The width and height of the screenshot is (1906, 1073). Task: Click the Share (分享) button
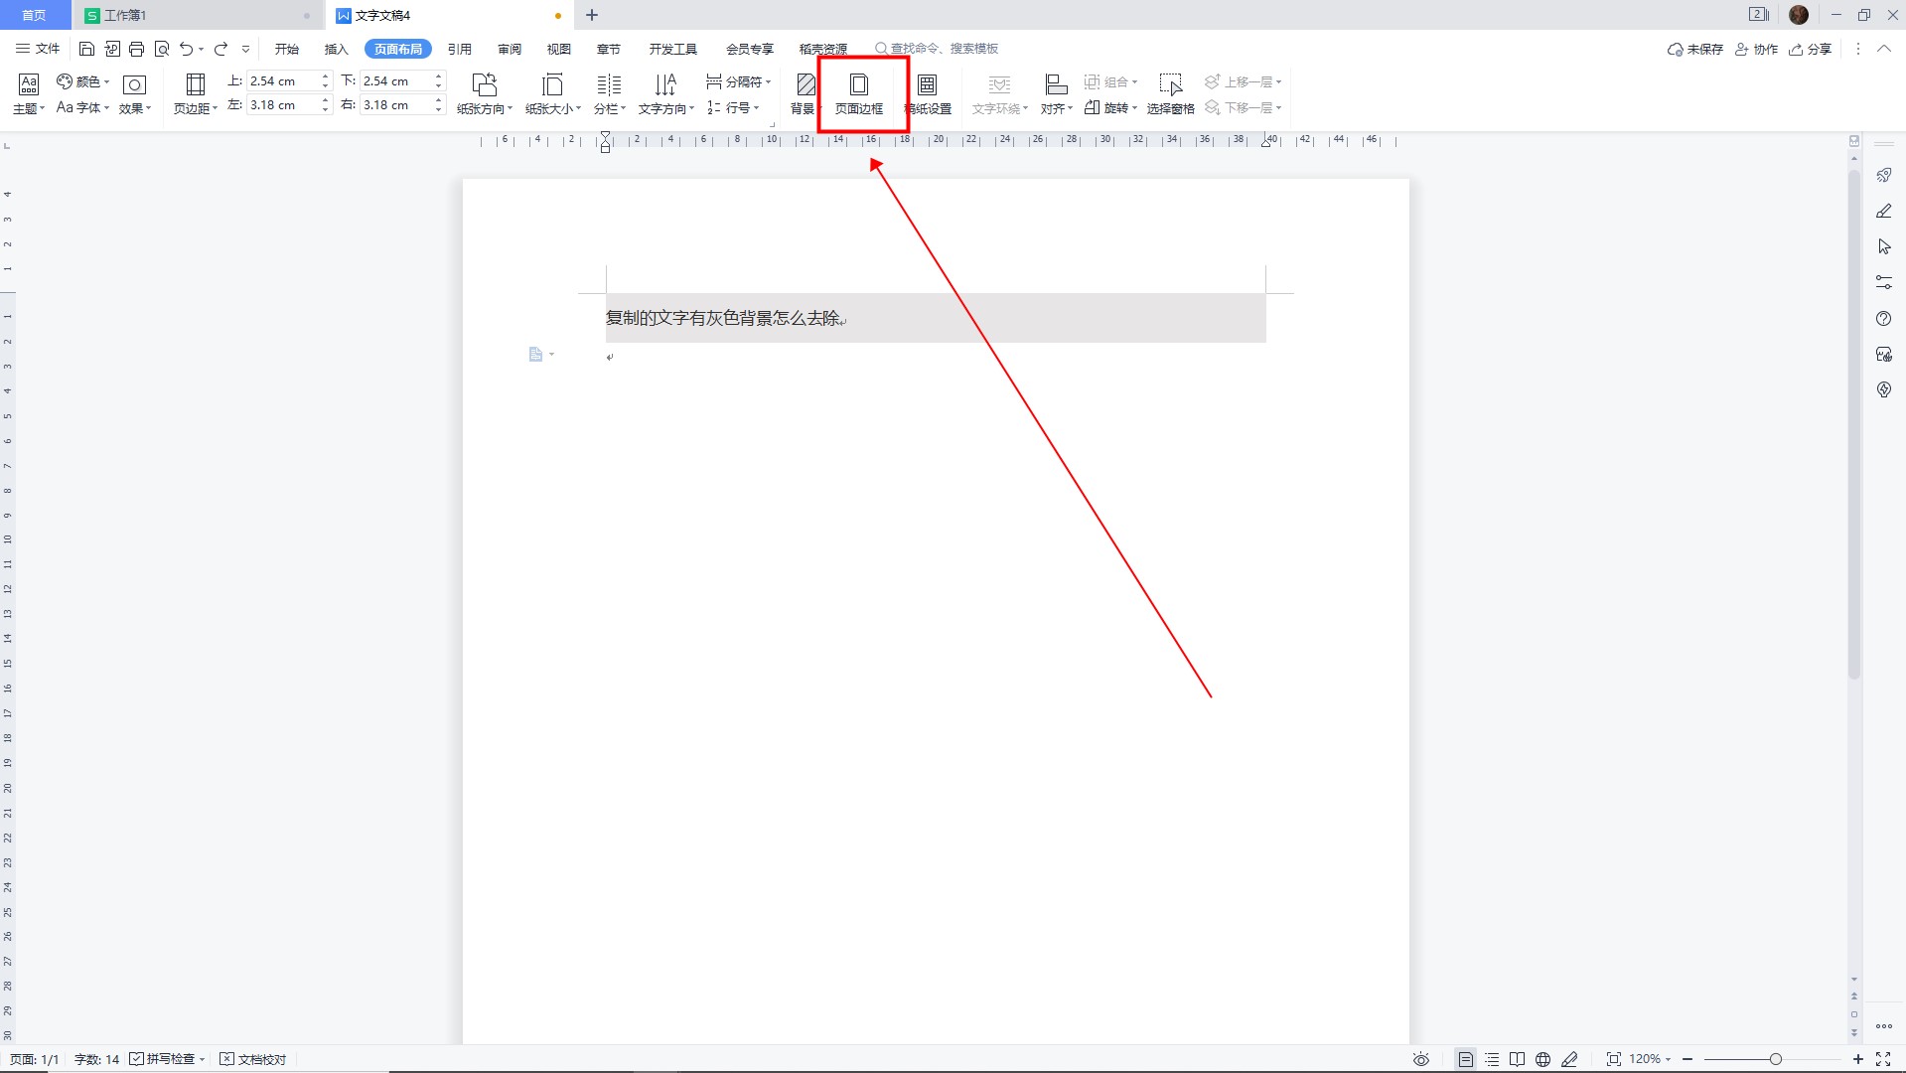tap(1810, 49)
